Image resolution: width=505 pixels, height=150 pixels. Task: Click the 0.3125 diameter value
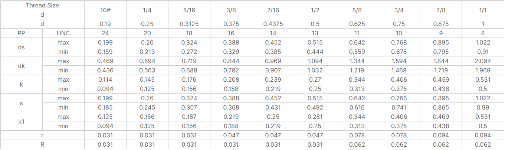(189, 24)
